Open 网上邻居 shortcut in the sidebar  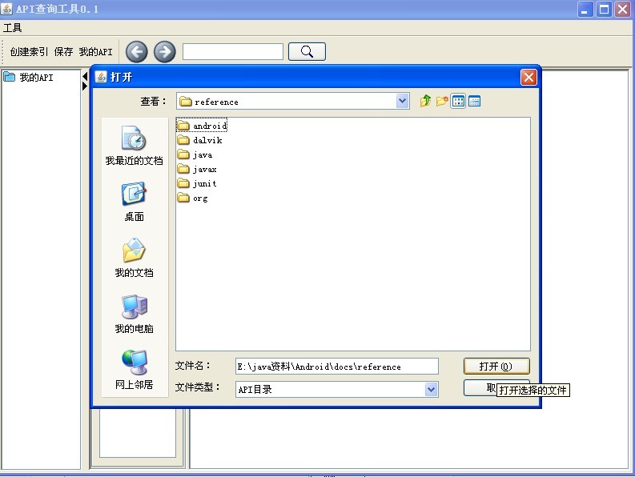coord(134,370)
